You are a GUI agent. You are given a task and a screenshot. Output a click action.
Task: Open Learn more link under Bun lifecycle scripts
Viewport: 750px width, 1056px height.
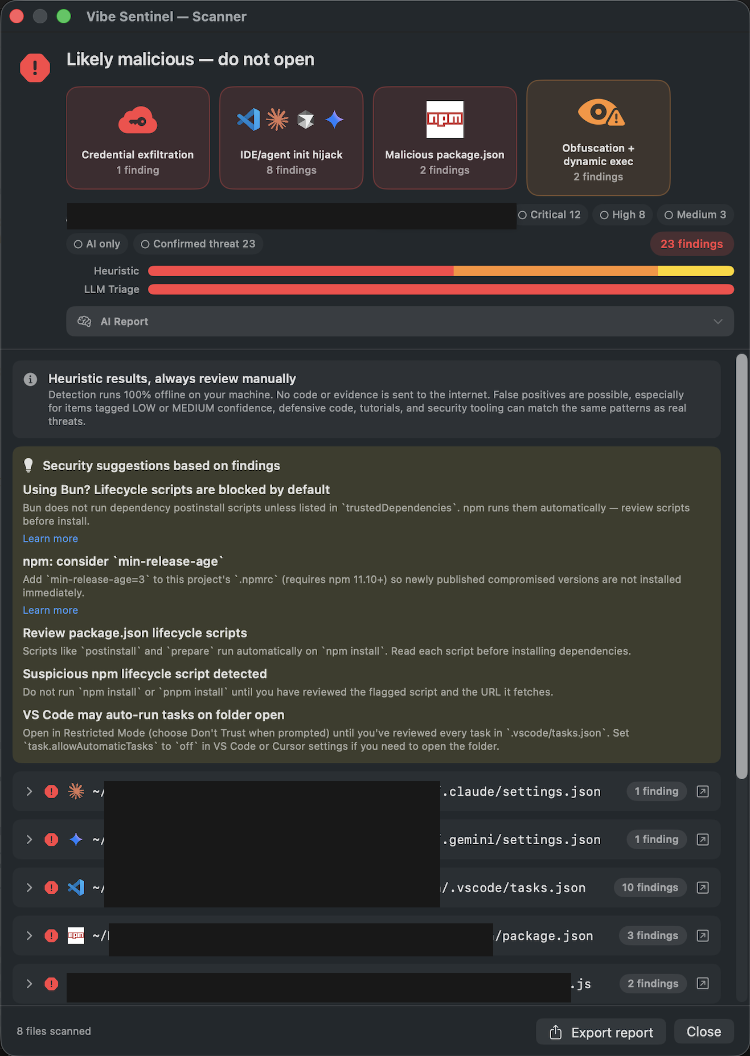(x=50, y=539)
